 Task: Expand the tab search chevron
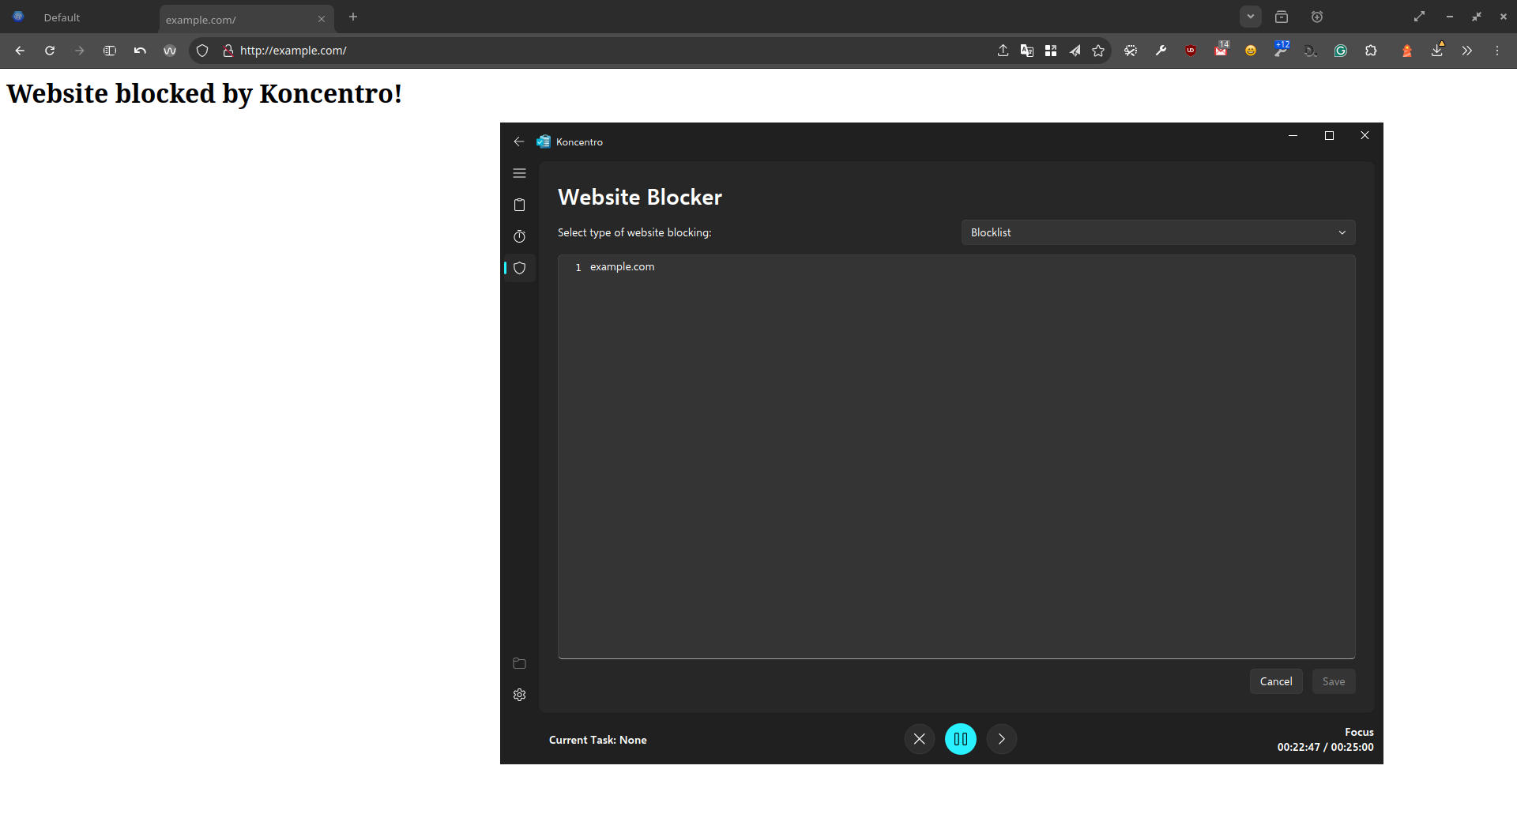click(x=1251, y=16)
